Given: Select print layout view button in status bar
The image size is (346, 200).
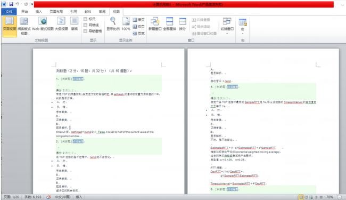Looking at the screenshot, I should click(301, 197).
